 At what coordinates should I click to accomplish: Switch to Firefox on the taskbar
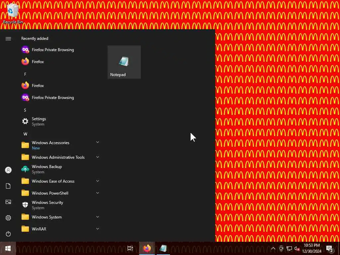click(x=147, y=248)
